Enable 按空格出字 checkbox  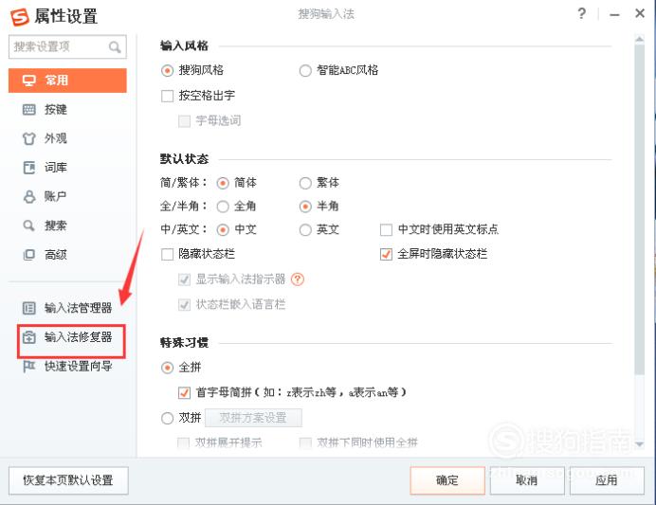click(x=168, y=96)
